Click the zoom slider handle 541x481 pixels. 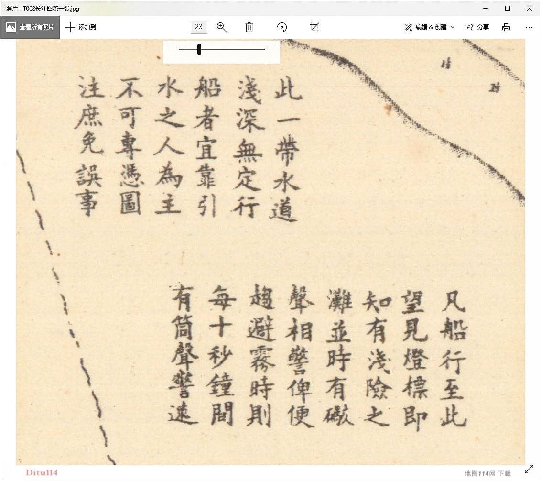click(x=199, y=49)
